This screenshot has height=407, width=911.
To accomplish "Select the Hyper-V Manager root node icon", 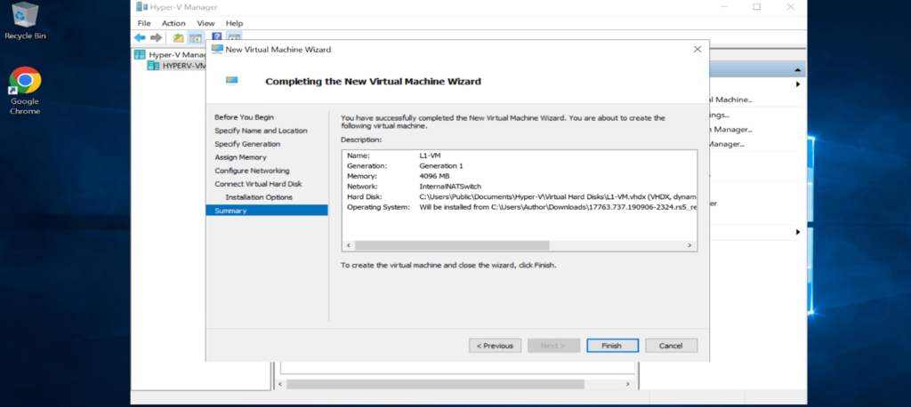I will (x=140, y=54).
